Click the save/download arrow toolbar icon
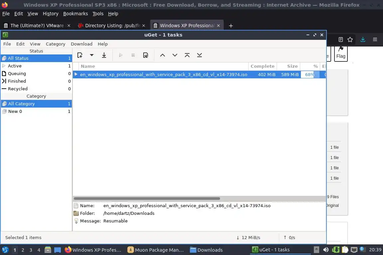This screenshot has height=255, width=383. point(104,55)
